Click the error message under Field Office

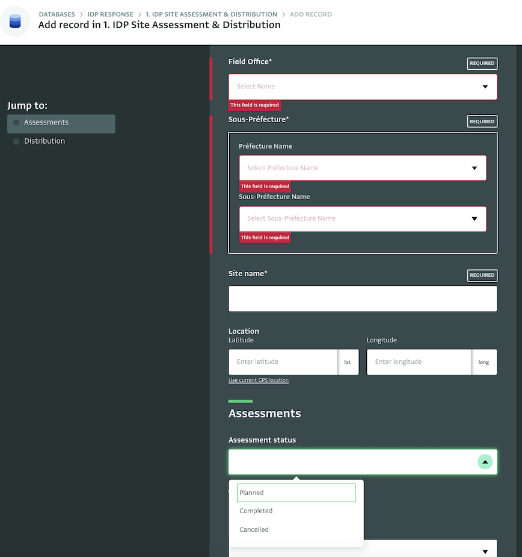(254, 105)
